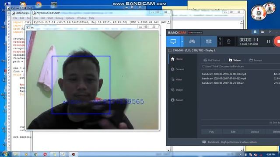Screen dimensions: 280x157
Task: Click chat bubble icon in Bandicam footer
Action: [204, 142]
